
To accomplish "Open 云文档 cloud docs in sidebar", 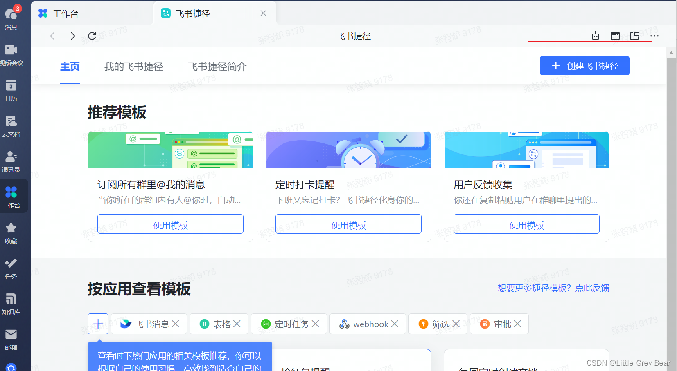I will (x=11, y=126).
